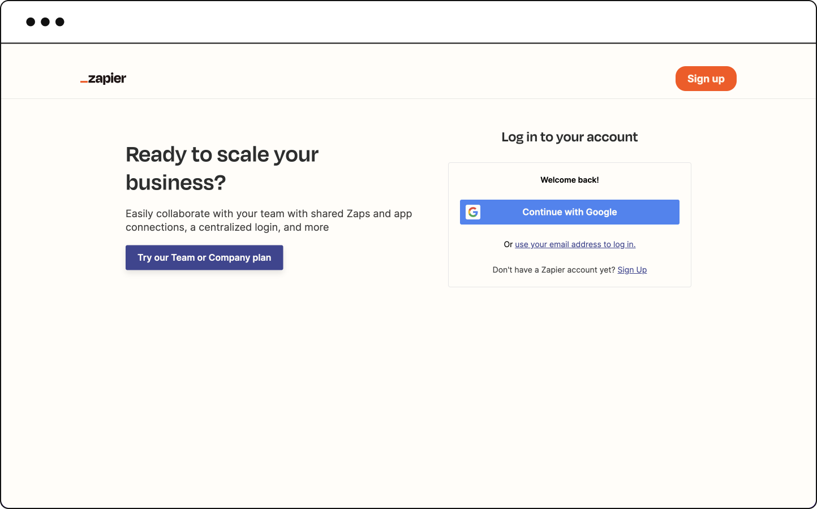The image size is (817, 509).
Task: Click the first window control dot in the title bar
Action: tap(31, 22)
